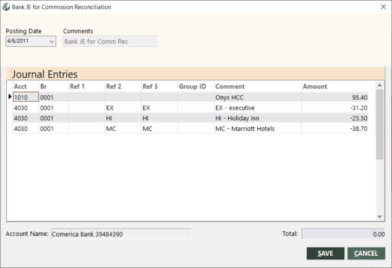392x268 pixels.
Task: Click Ref 3 cell 'HI' in the Holiday Inn row
Action: (160, 118)
